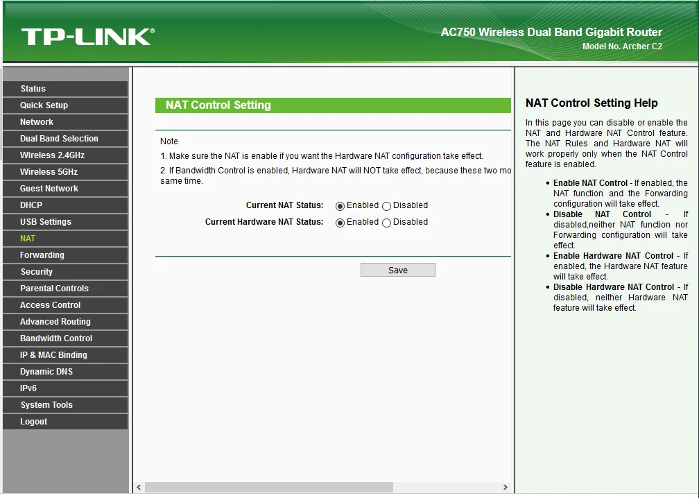The image size is (699, 498).
Task: Click Logout in the sidebar
Action: 65,421
